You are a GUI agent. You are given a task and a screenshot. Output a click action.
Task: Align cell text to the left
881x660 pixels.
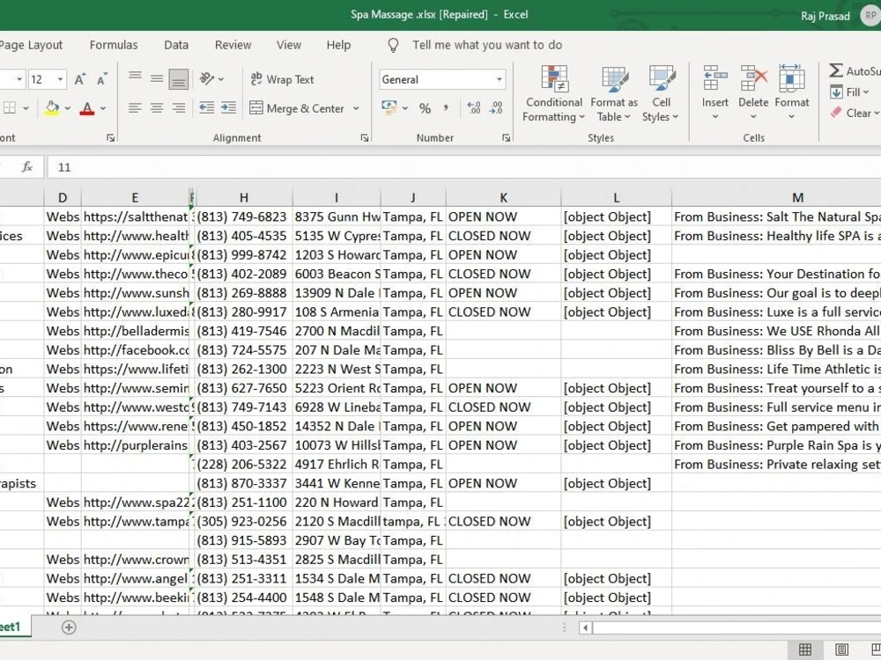135,107
